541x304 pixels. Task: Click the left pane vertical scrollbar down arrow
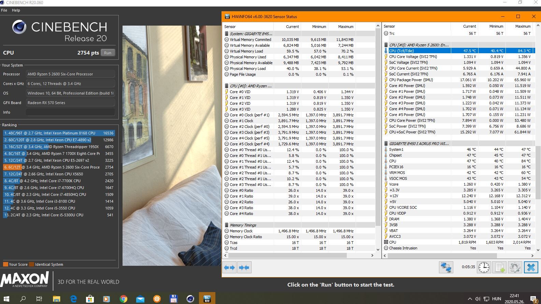(378, 249)
